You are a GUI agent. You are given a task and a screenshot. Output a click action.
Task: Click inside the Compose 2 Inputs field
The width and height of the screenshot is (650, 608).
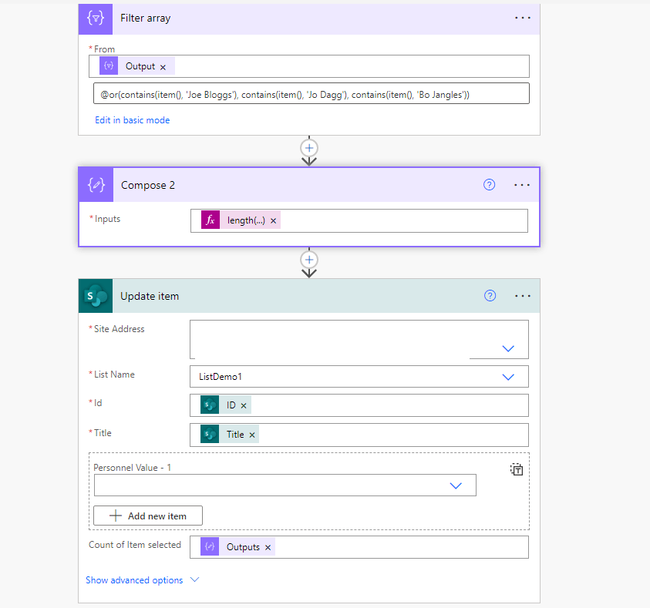[359, 220]
